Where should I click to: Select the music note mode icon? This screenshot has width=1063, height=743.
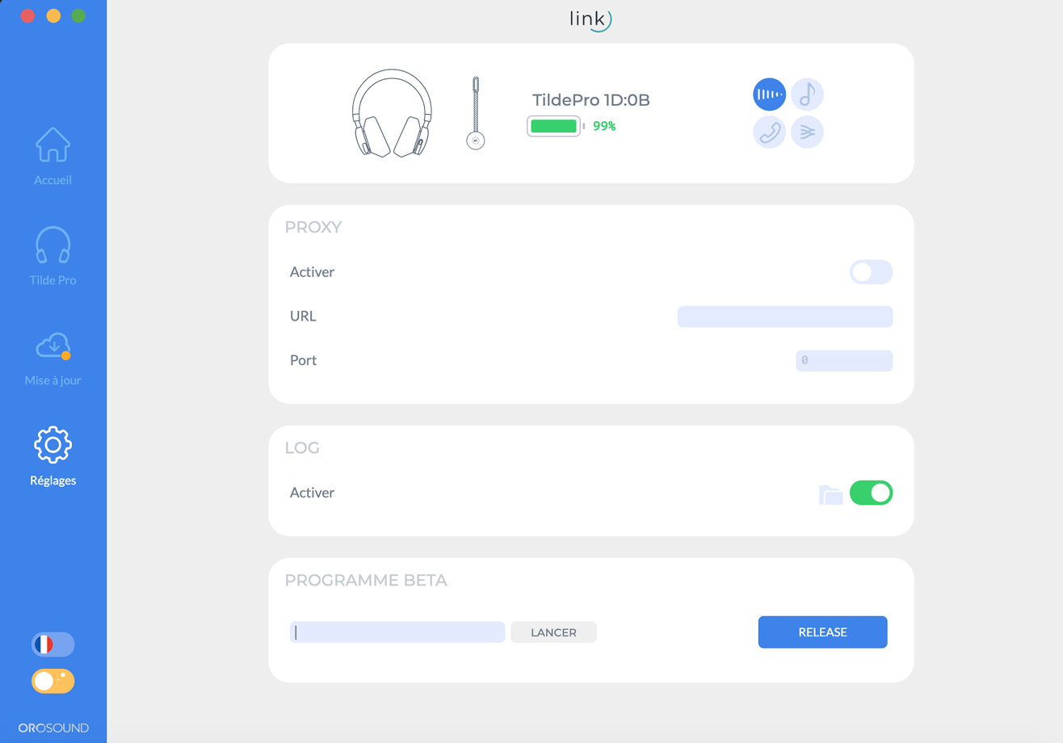click(x=807, y=94)
